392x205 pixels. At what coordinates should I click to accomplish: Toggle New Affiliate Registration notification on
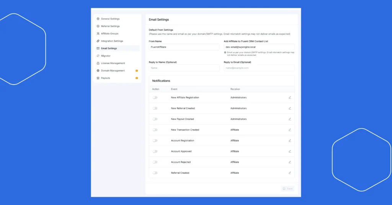click(155, 98)
